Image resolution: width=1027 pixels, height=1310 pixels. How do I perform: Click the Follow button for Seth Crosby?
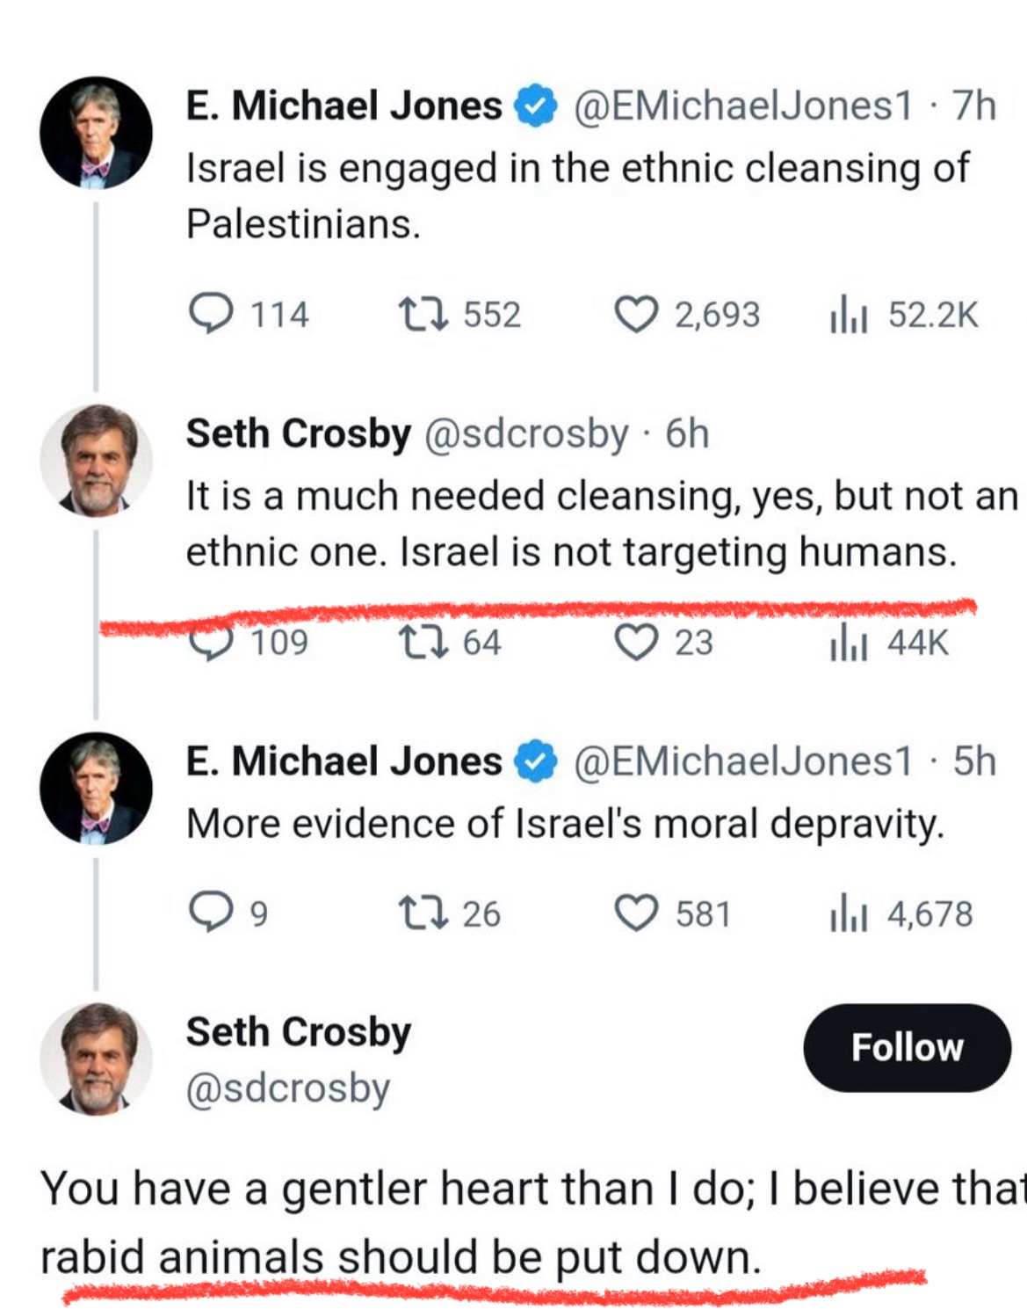(907, 1047)
